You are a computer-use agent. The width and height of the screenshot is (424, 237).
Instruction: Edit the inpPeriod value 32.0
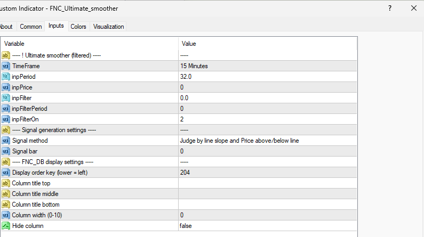tap(267, 77)
